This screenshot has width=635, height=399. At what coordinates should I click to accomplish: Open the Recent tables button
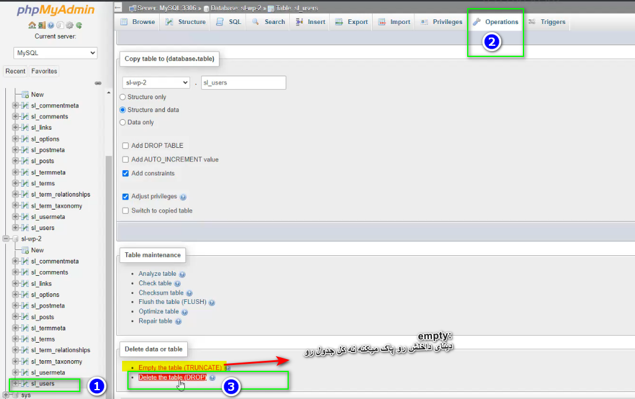15,72
